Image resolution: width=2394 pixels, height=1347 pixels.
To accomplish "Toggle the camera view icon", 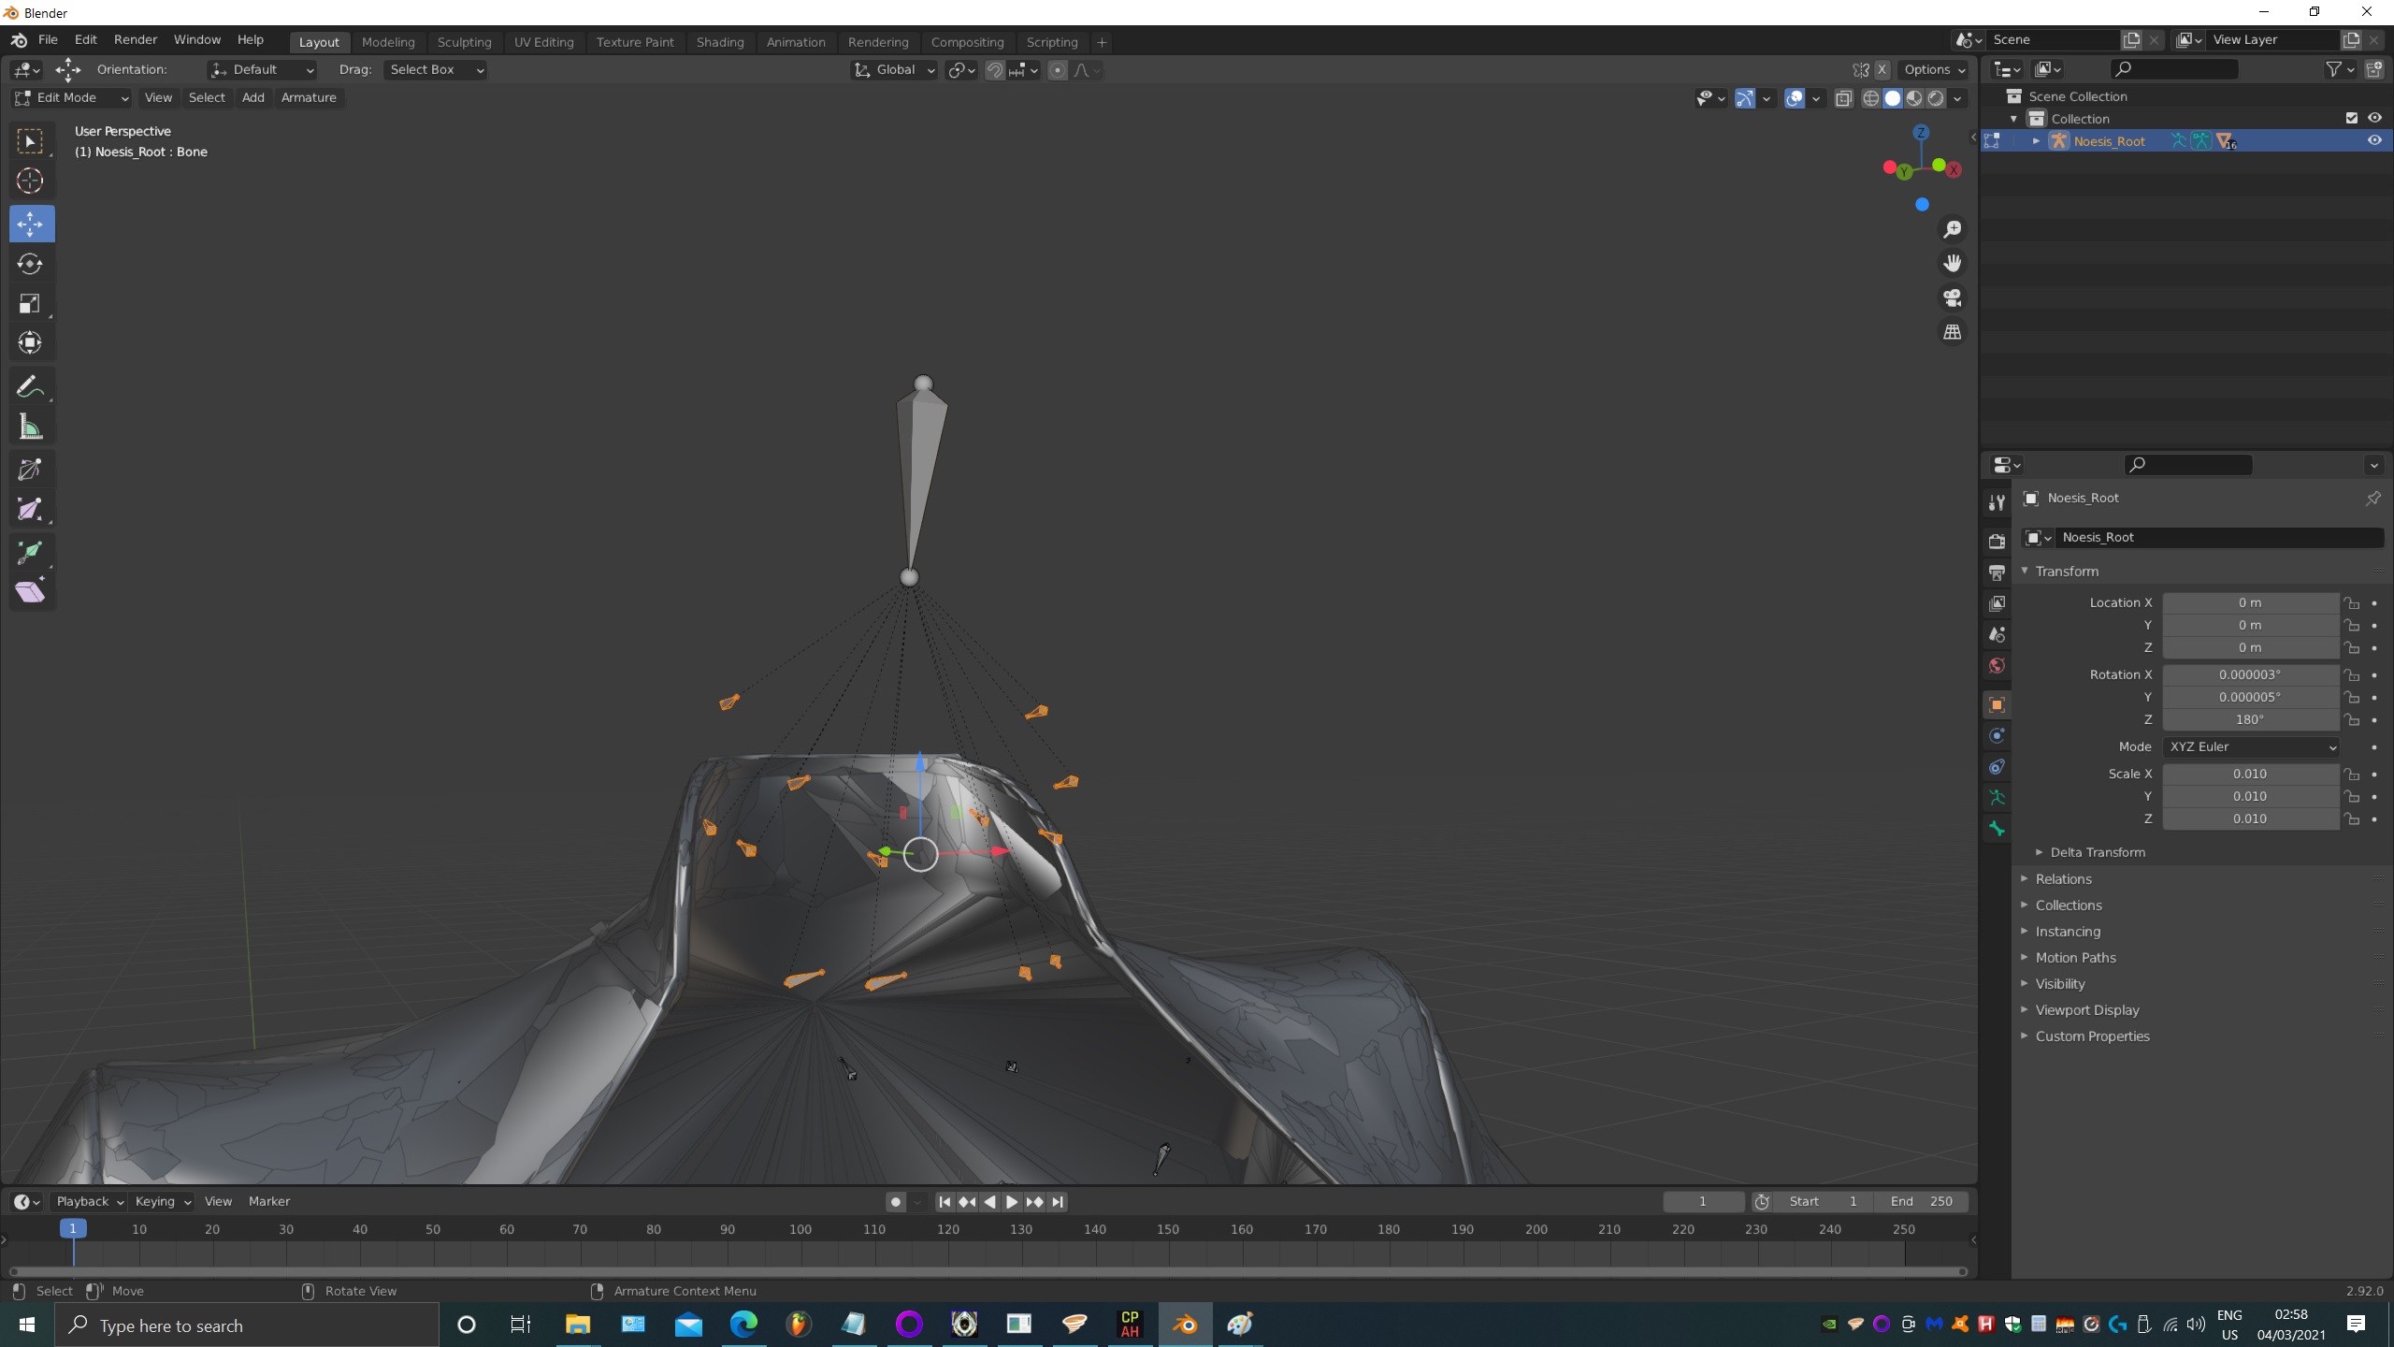I will tap(1952, 298).
